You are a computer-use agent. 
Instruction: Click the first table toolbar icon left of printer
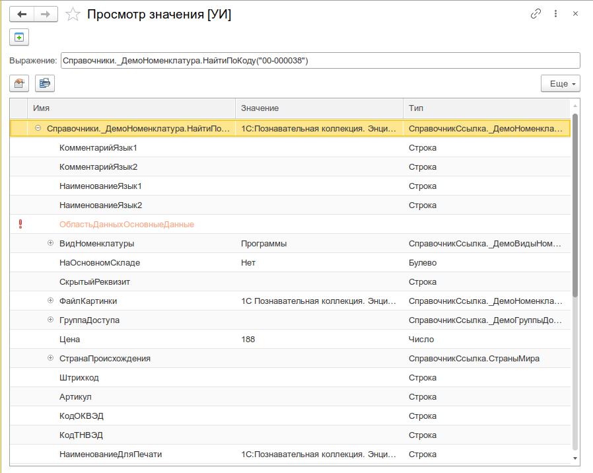point(19,83)
